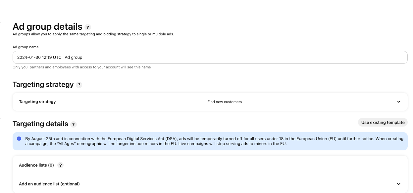Select the 'Find new customers' strategy value

pos(225,102)
